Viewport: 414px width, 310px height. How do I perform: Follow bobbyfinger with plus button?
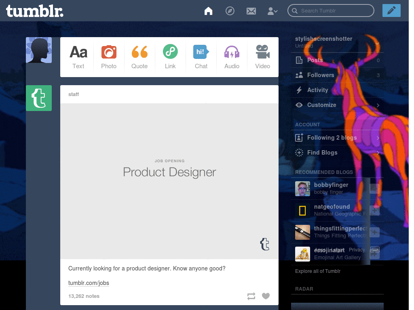tap(374, 189)
